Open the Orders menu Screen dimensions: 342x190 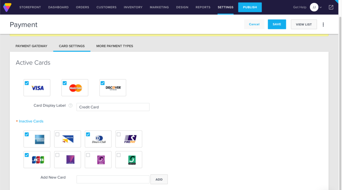(x=82, y=7)
